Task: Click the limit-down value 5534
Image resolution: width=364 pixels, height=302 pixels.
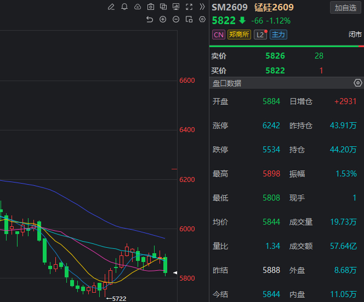Action: point(271,150)
